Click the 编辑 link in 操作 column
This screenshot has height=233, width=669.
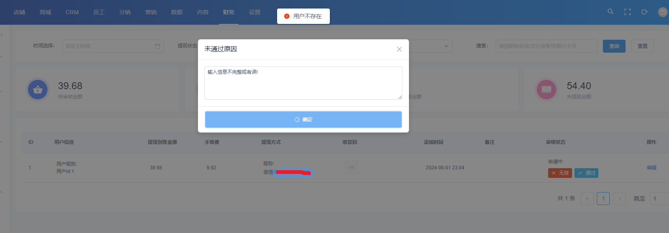651,168
